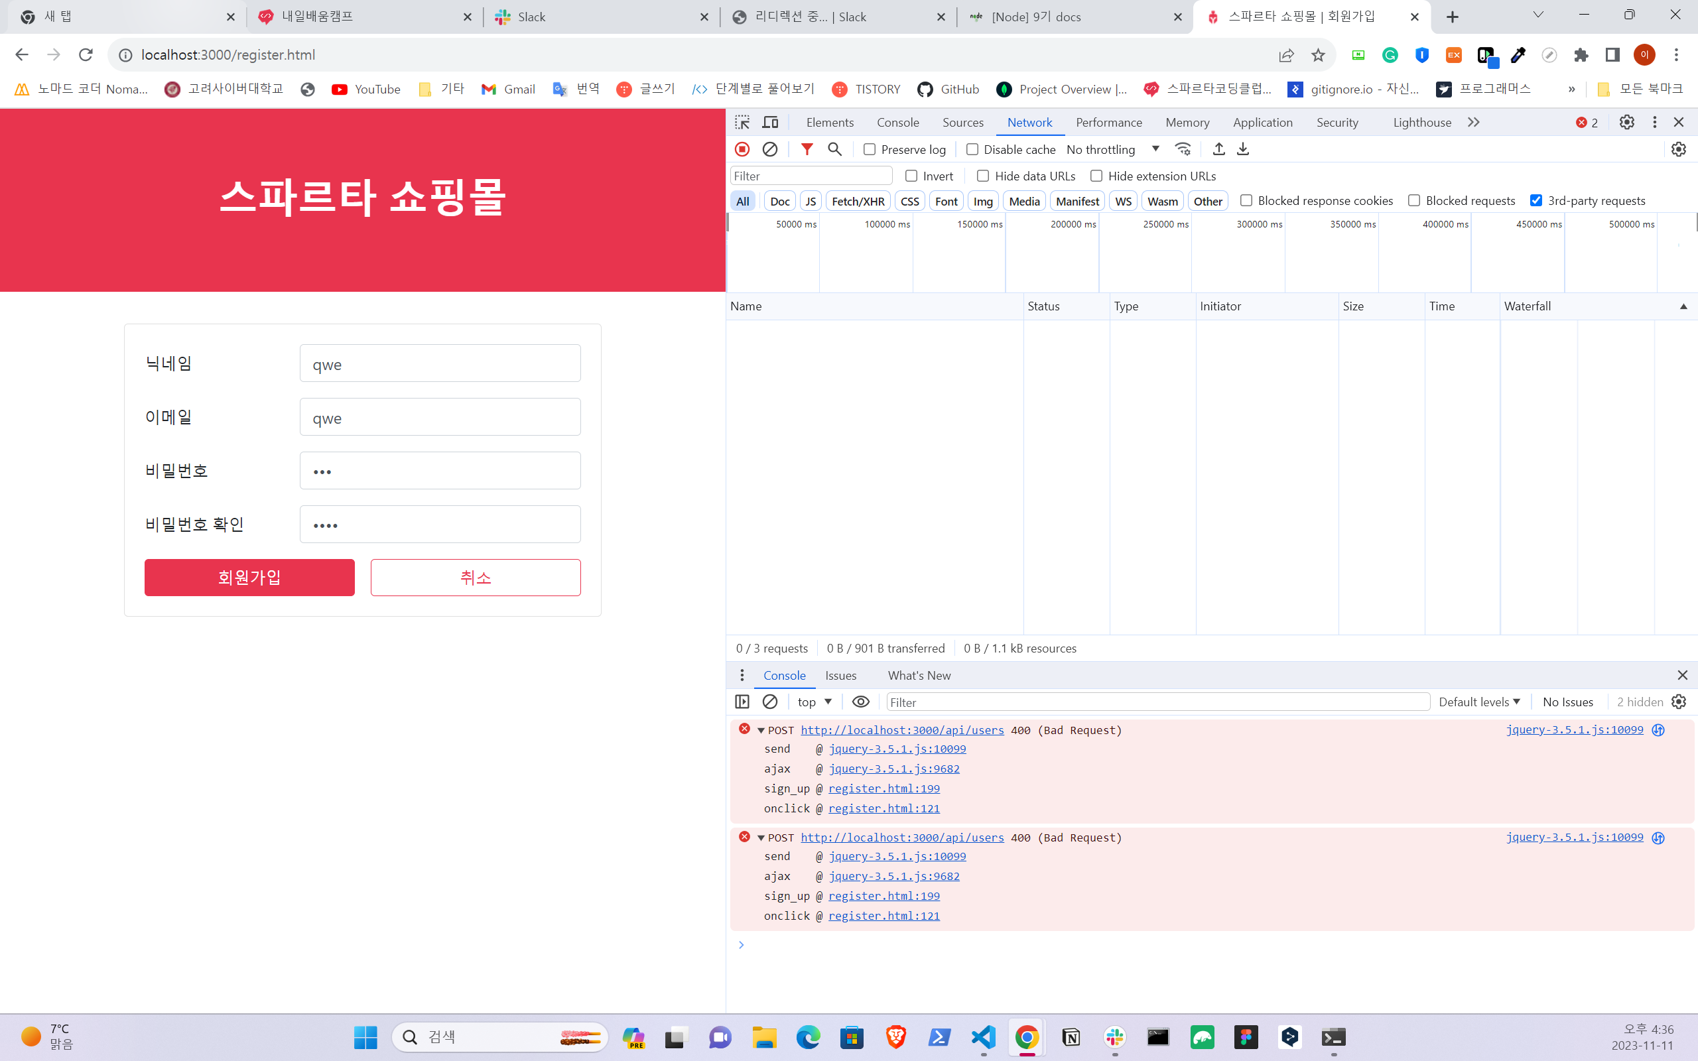
Task: Open first register.html:199 link
Action: [883, 788]
